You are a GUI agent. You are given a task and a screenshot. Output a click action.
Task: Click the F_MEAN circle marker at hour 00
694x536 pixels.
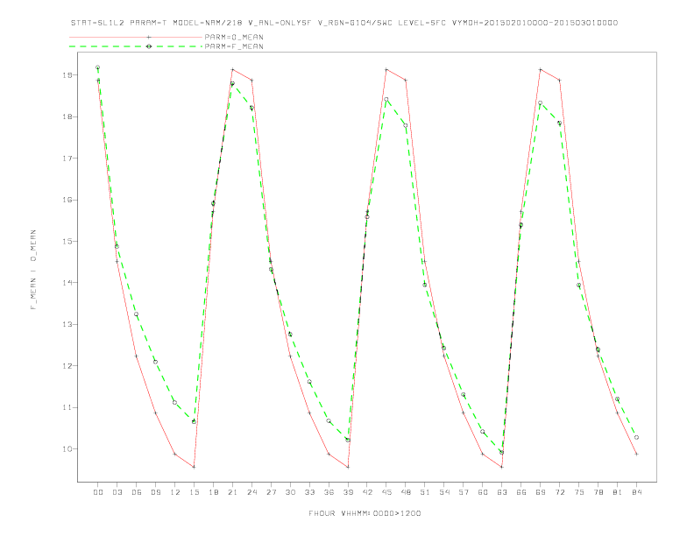tap(98, 67)
